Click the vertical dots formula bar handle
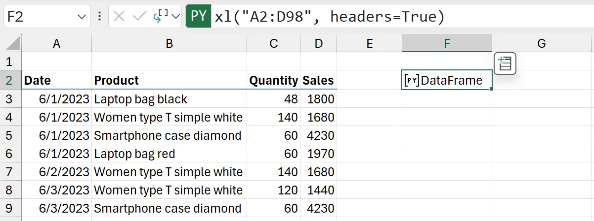Screen dimensions: 594x221 [99, 17]
